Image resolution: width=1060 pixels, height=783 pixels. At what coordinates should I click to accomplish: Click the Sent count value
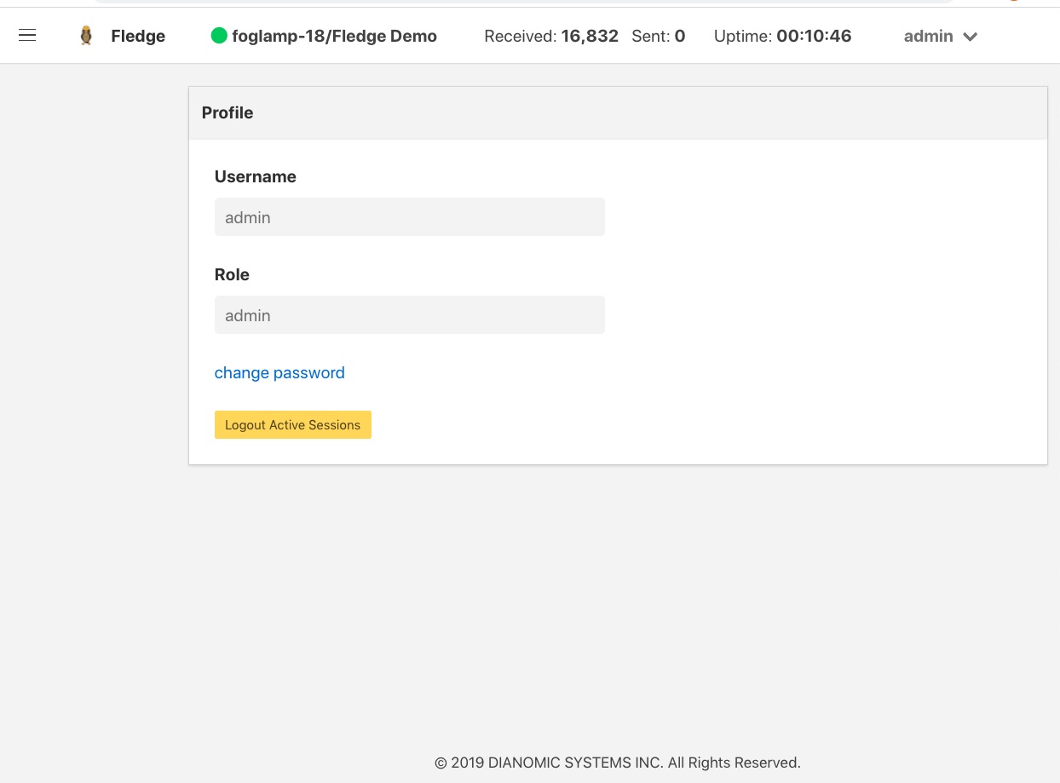[680, 36]
